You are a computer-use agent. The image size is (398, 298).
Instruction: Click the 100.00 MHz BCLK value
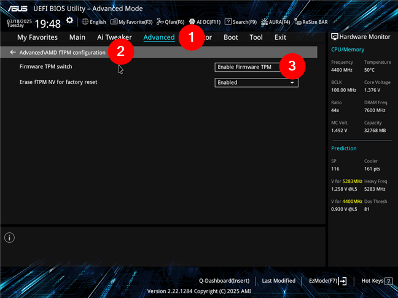(x=343, y=90)
